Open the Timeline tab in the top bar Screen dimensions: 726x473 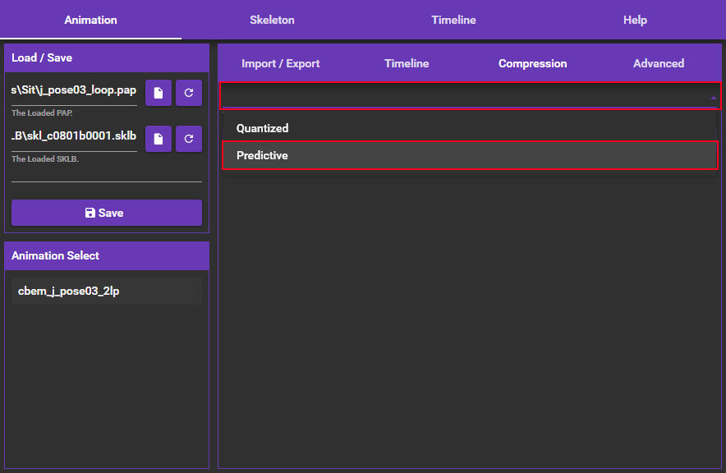click(x=453, y=20)
